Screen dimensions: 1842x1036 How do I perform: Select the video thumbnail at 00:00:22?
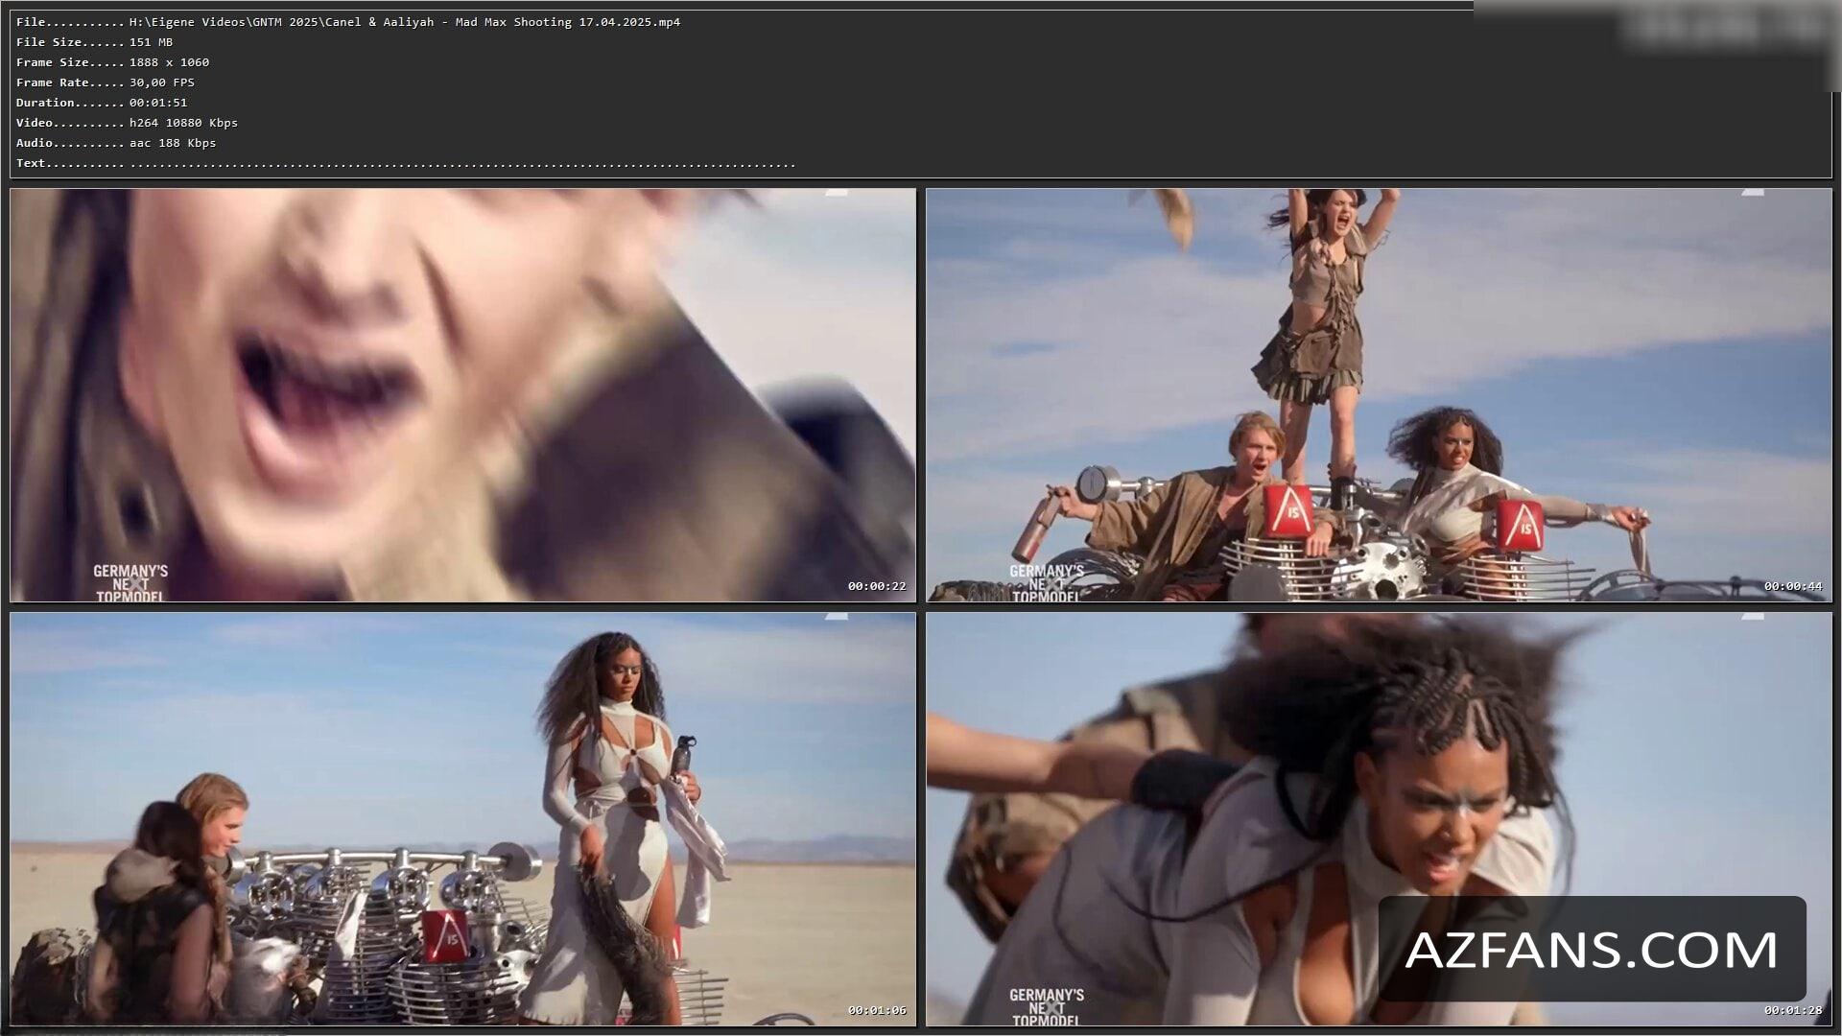[x=463, y=395]
